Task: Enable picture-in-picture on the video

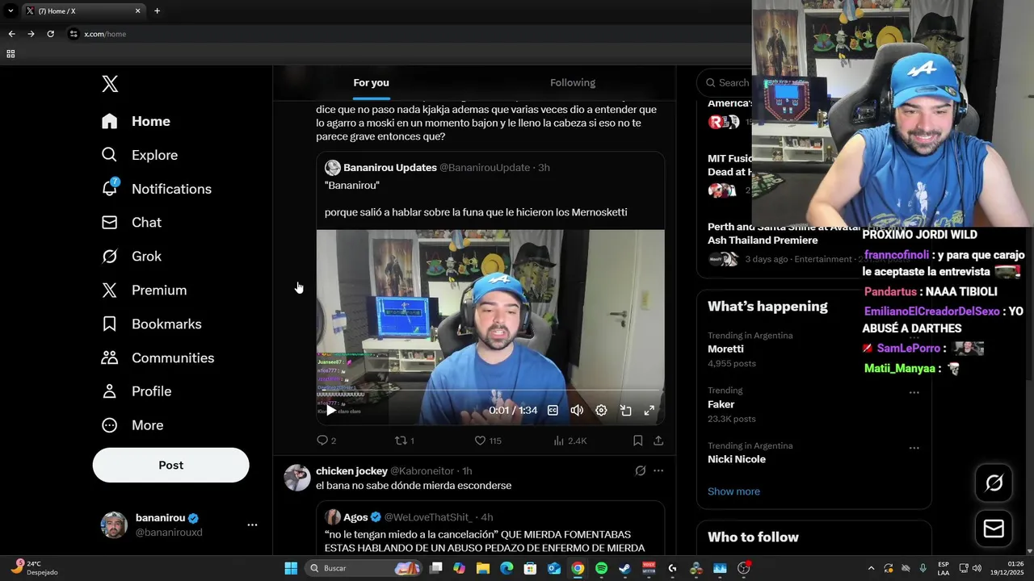Action: [625, 410]
